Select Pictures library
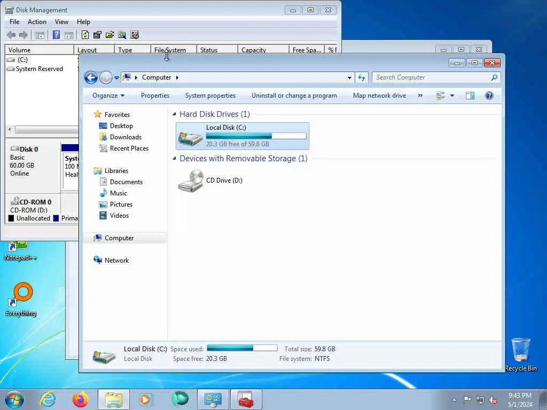 point(121,204)
